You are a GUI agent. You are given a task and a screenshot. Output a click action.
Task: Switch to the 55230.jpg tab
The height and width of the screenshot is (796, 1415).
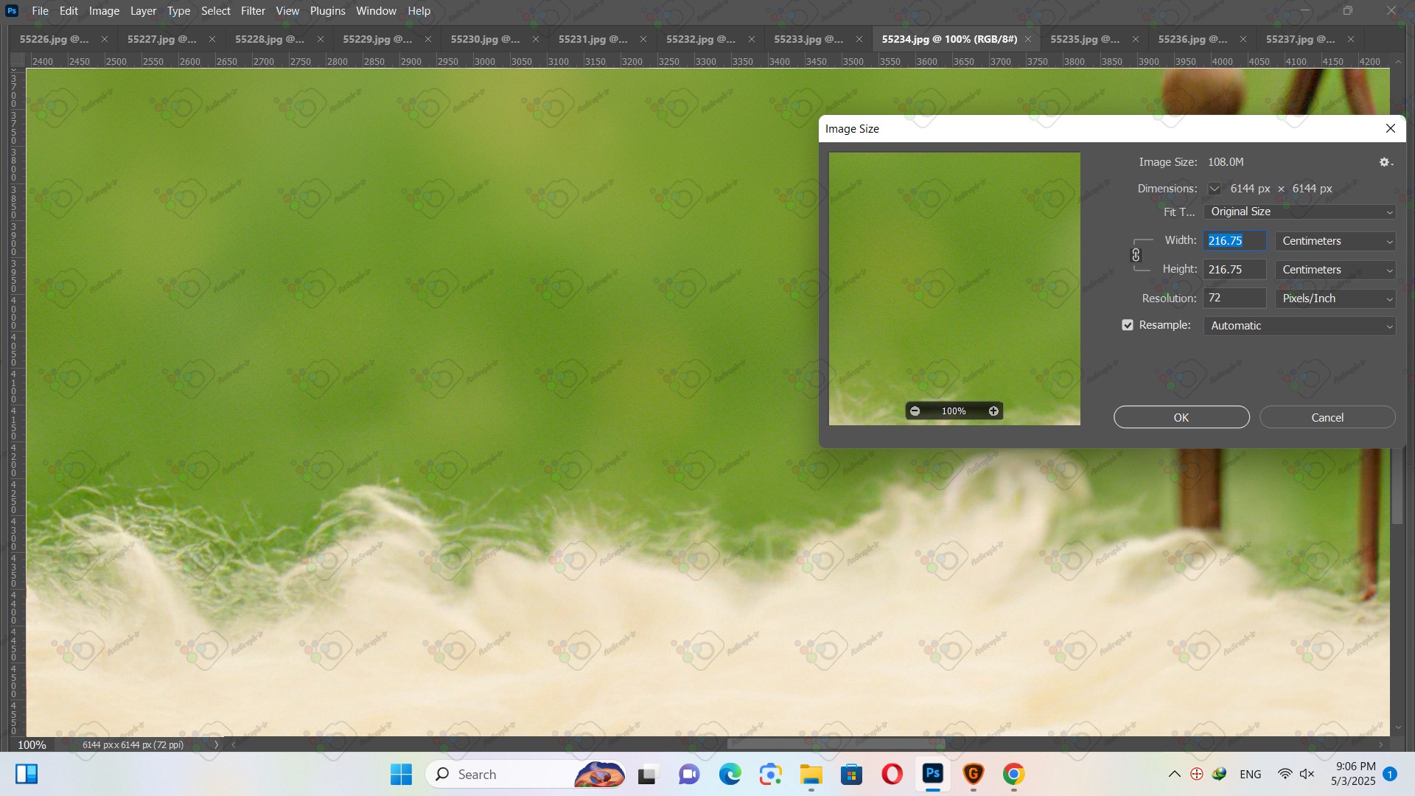point(485,39)
